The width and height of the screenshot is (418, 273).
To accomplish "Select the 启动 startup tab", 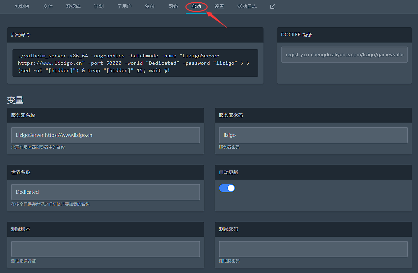I will [196, 6].
